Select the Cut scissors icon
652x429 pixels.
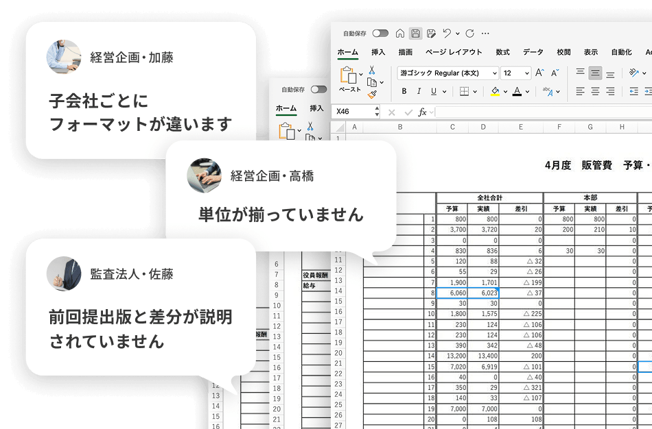click(x=373, y=69)
